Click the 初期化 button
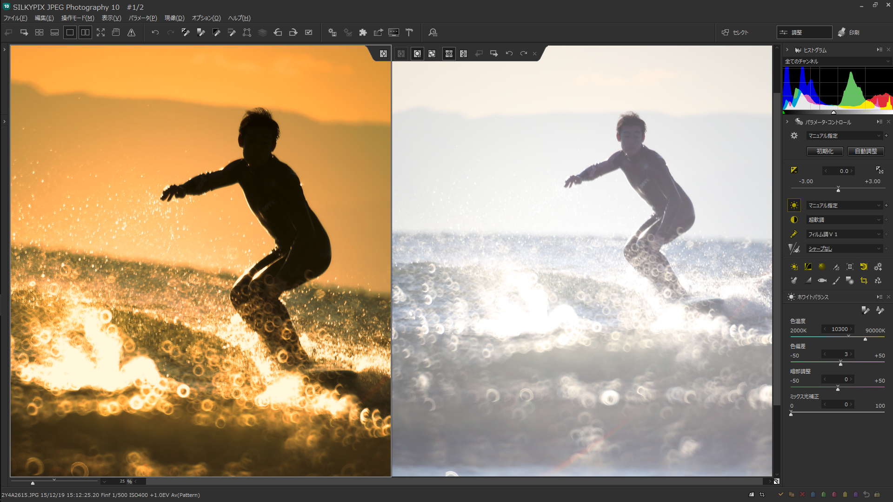Image resolution: width=893 pixels, height=502 pixels. point(825,152)
